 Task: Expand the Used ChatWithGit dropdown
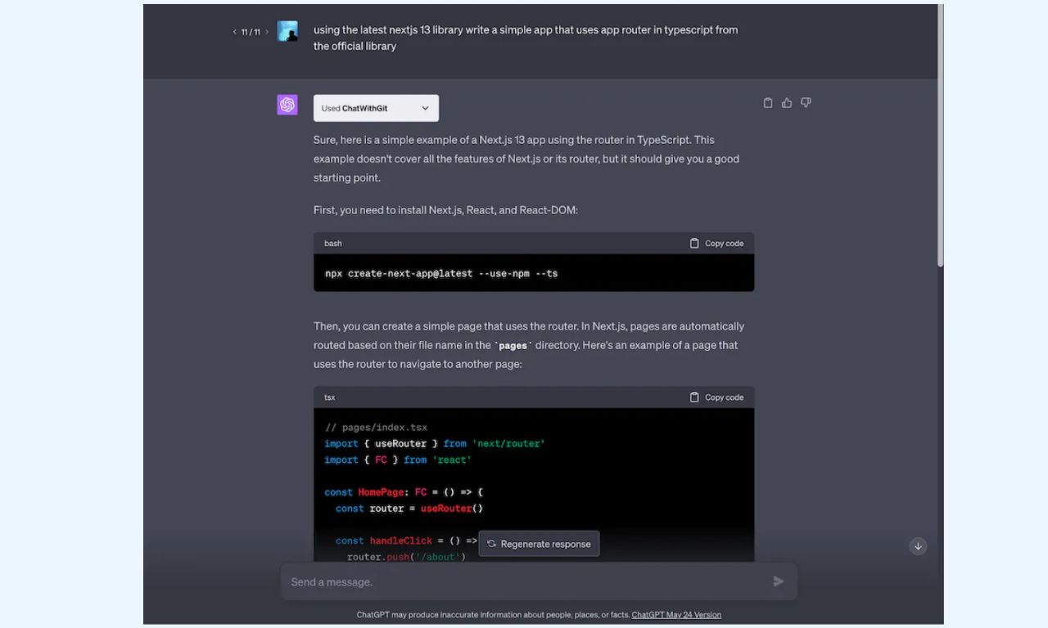point(376,108)
